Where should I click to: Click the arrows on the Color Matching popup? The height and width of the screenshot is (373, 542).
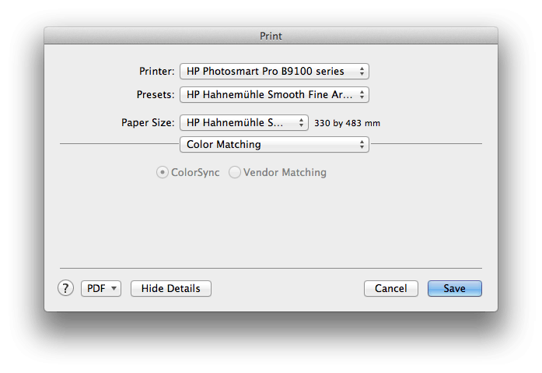pyautogui.click(x=362, y=145)
